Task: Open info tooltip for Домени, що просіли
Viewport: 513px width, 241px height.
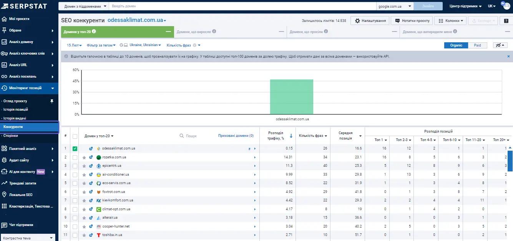Action: click(326, 32)
